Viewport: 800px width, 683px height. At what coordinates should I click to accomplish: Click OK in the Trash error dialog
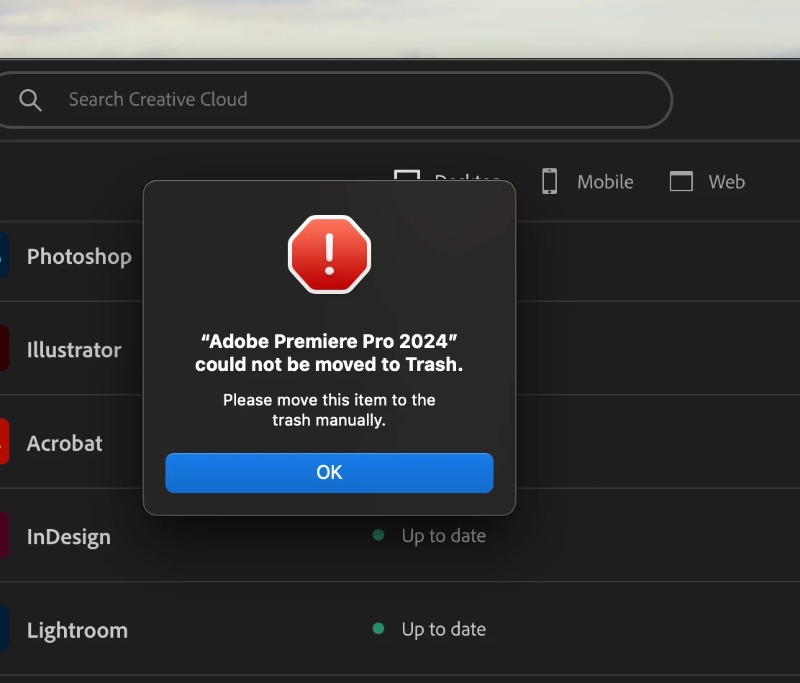(329, 472)
